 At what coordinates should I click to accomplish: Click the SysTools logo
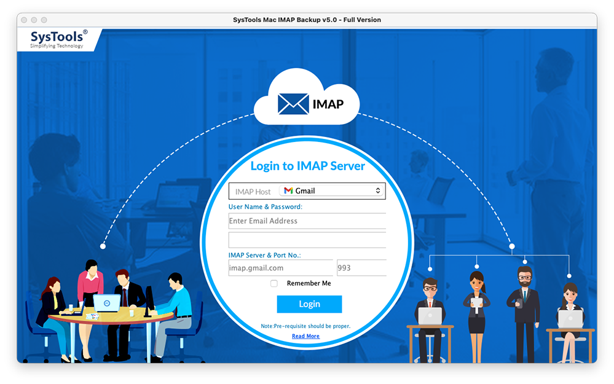(59, 39)
